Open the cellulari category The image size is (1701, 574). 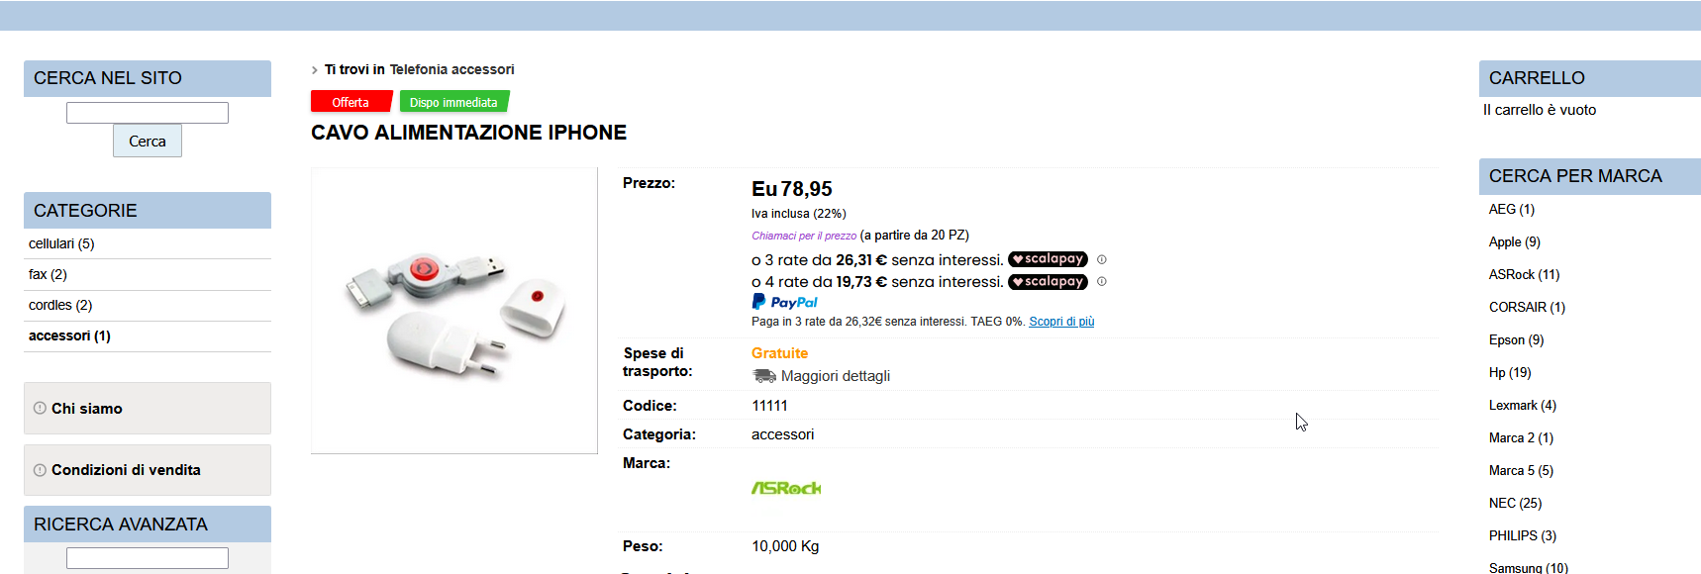pos(61,243)
